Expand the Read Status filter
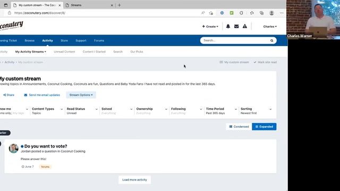340x191 pixels. [x=82, y=111]
